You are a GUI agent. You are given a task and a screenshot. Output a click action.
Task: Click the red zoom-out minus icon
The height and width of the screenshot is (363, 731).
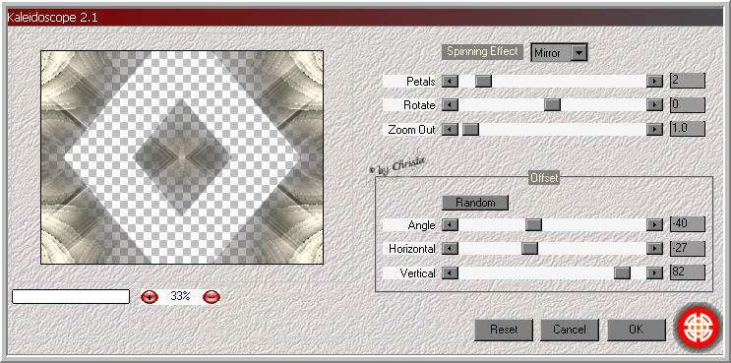click(212, 296)
